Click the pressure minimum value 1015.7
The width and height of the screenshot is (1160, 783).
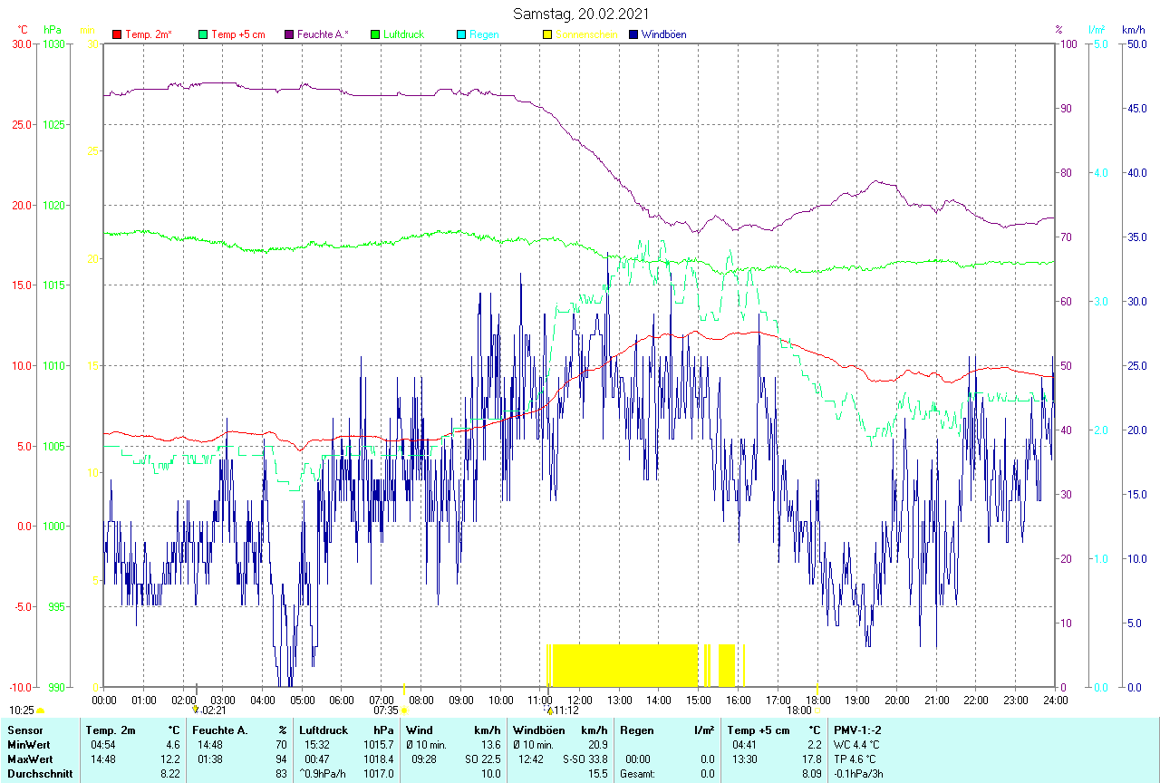(379, 745)
